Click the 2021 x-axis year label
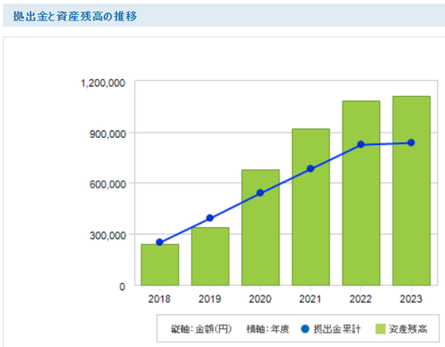This screenshot has height=347, width=445. click(x=311, y=299)
